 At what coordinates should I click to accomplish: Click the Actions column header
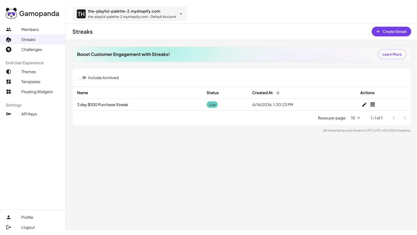click(367, 93)
